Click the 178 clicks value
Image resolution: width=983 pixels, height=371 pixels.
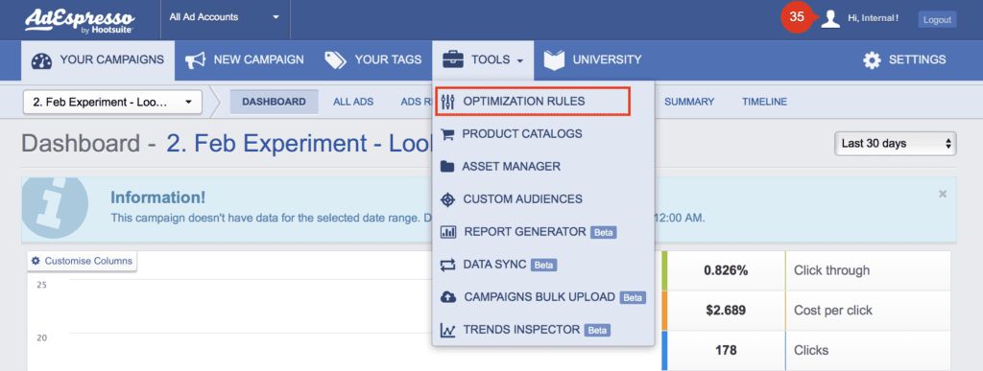click(726, 350)
